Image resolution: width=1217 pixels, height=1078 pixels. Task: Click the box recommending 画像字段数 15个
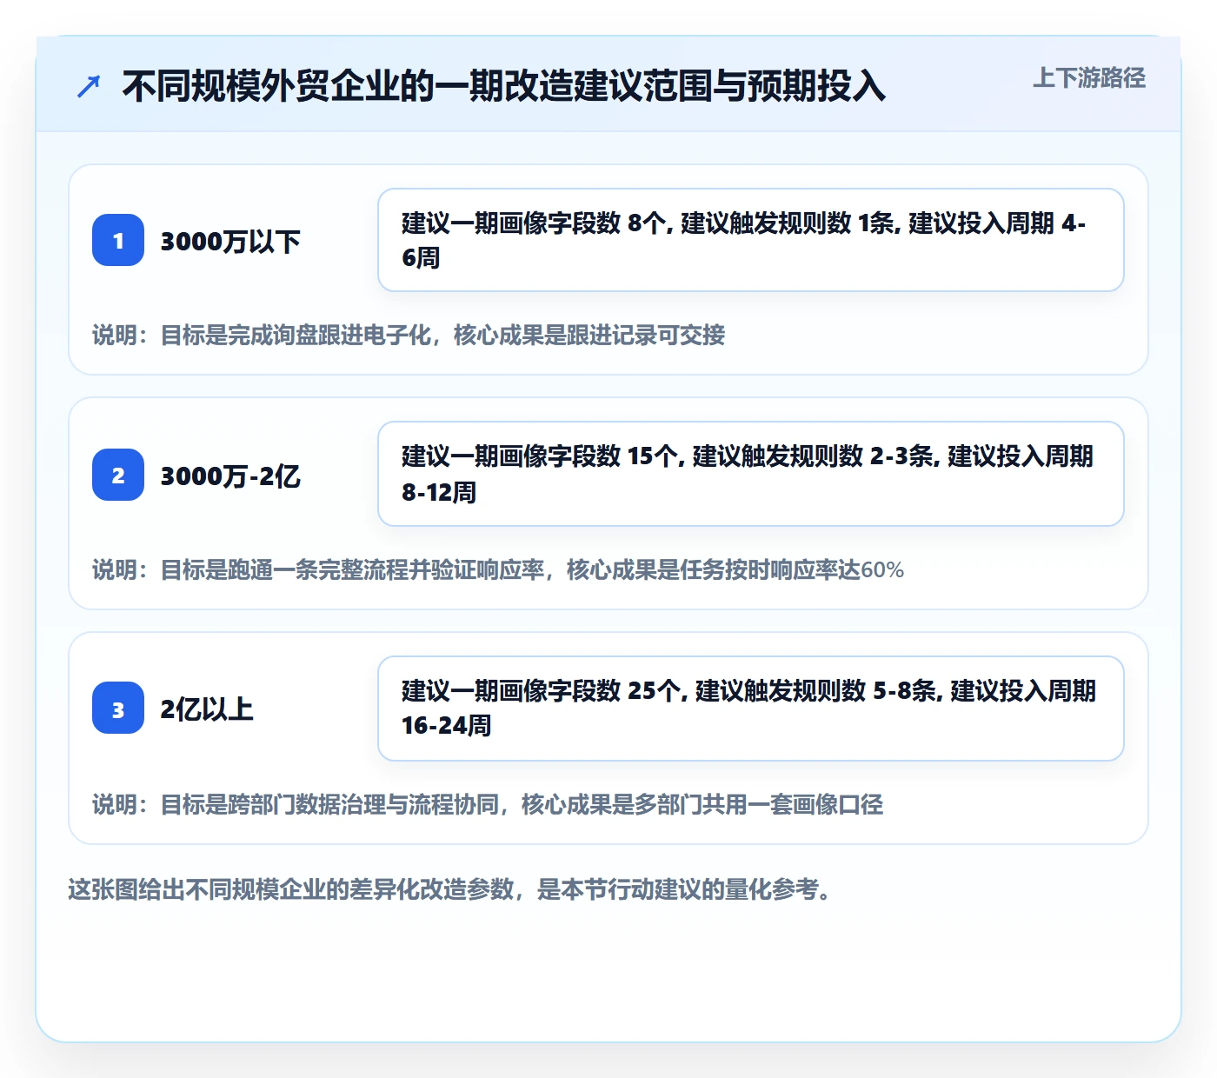coord(751,474)
